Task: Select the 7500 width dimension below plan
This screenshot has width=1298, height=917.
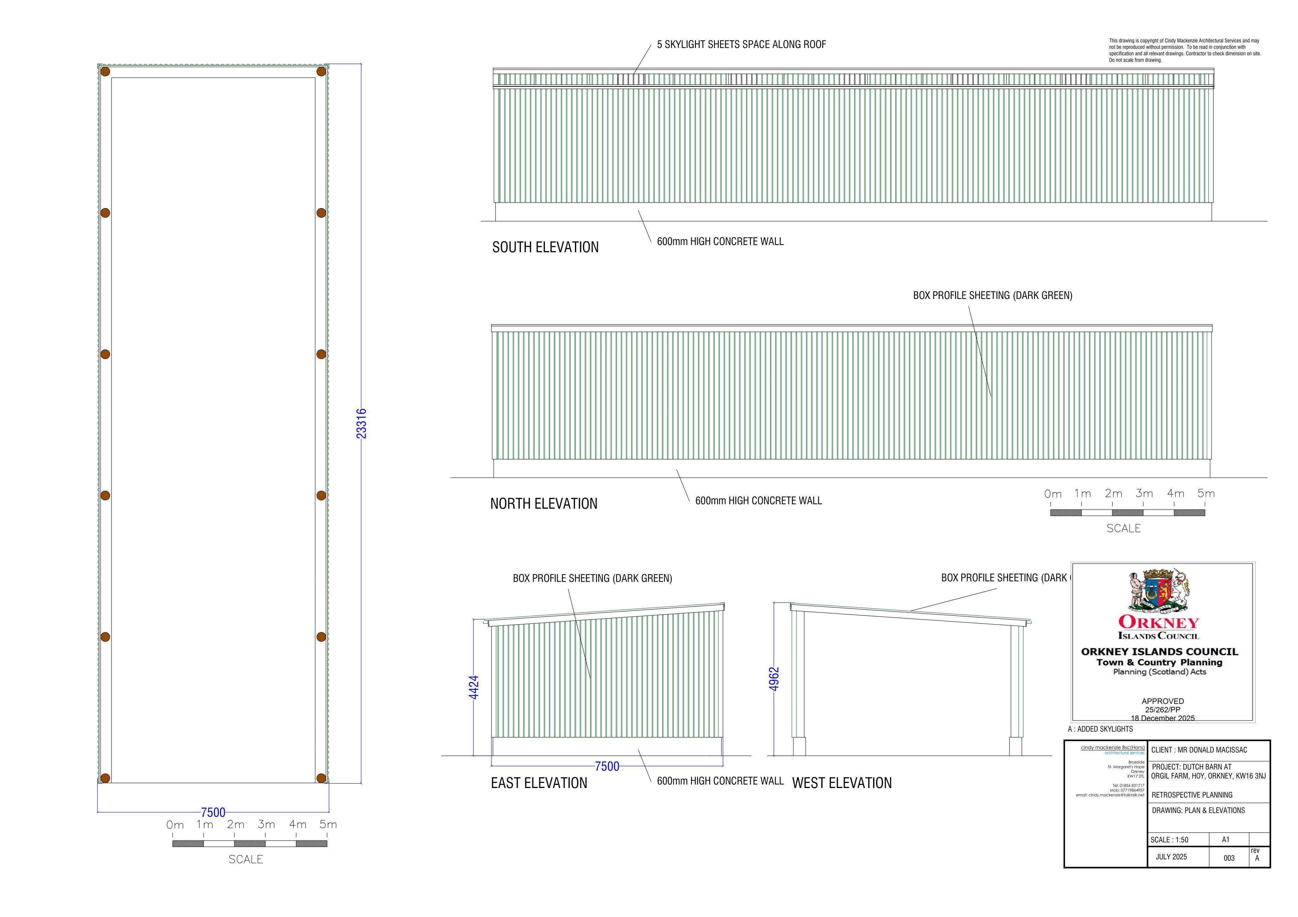Action: click(213, 812)
